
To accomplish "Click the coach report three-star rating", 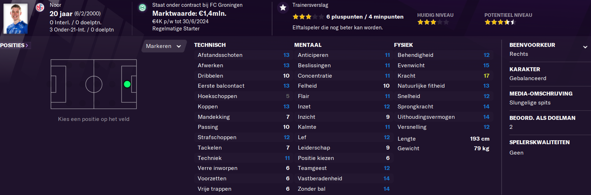I will pos(308,17).
